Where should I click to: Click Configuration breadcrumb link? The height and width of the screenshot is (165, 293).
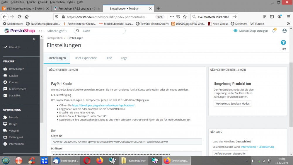(x=54, y=38)
